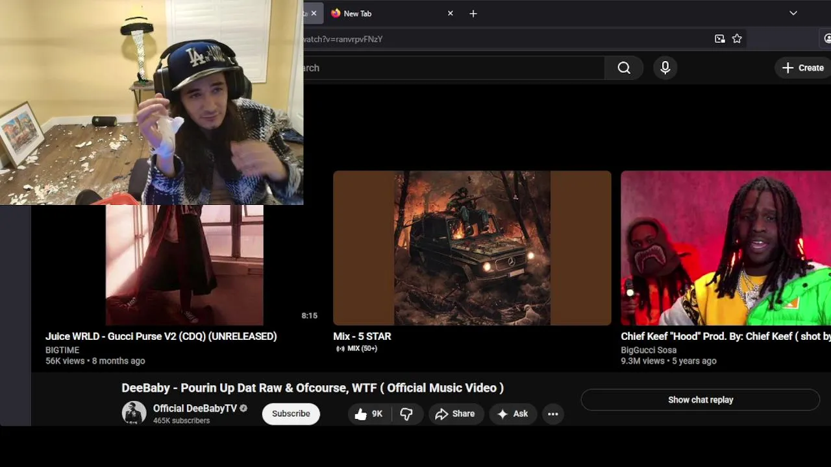Viewport: 831px width, 467px height.
Task: Click the Firefox icon on New Tab
Action: (336, 13)
